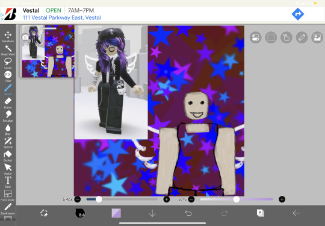Redo the undone stroke
Viewport: 325px width, 226px height.
224,213
